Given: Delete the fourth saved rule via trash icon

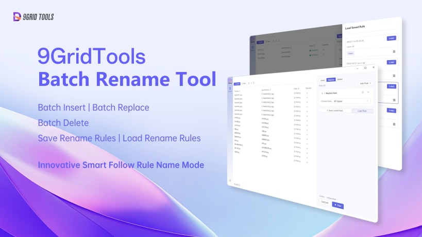Looking at the screenshot, I should [394, 124].
